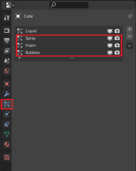
Task: Open the Scene properties tab
Action: [x=7, y=61]
